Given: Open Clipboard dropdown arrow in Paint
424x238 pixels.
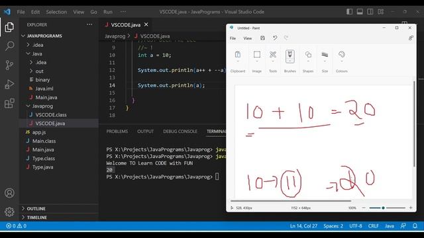Looking at the screenshot, I should 238,61.
